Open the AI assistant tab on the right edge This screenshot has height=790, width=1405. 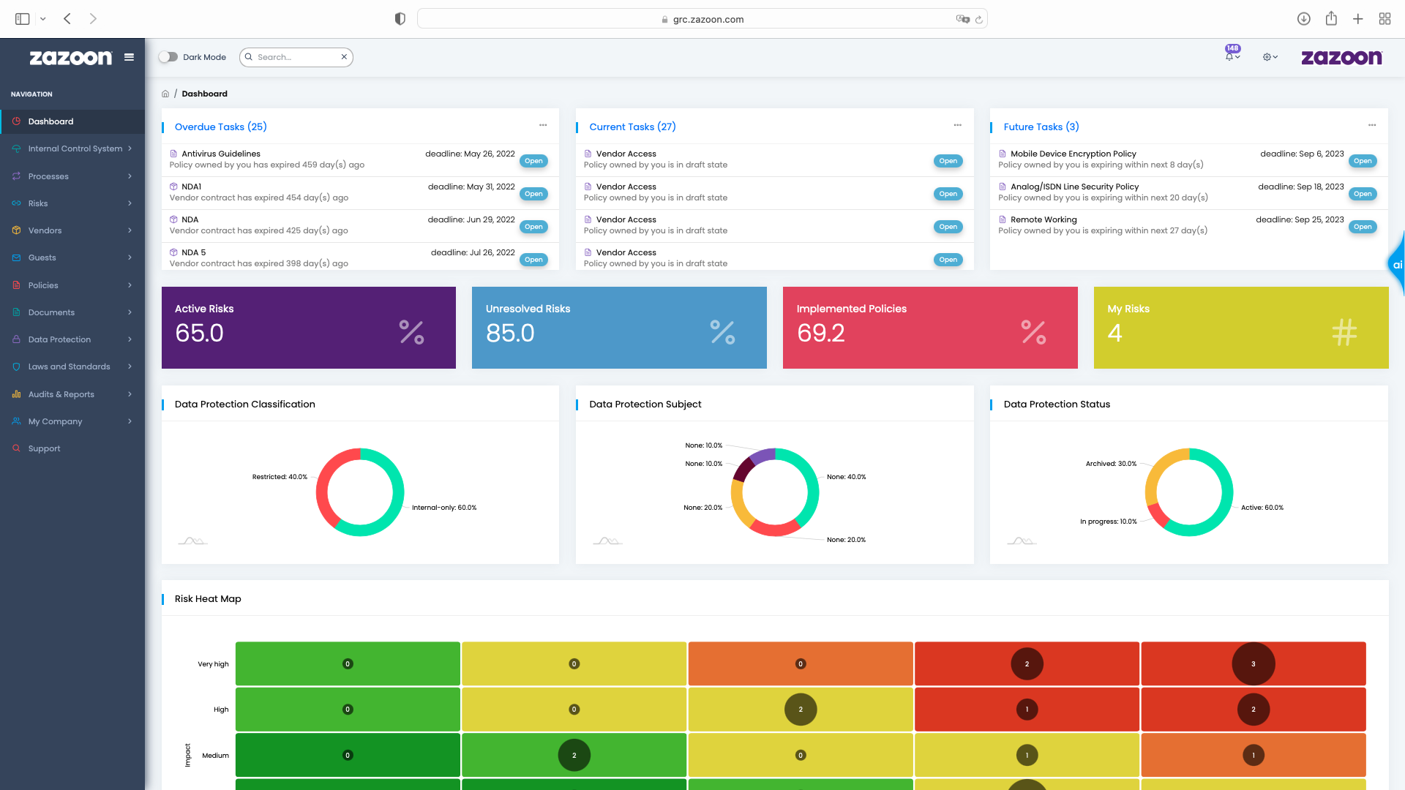pos(1398,266)
